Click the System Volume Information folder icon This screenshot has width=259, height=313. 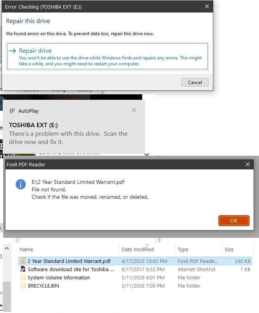[x=23, y=277]
